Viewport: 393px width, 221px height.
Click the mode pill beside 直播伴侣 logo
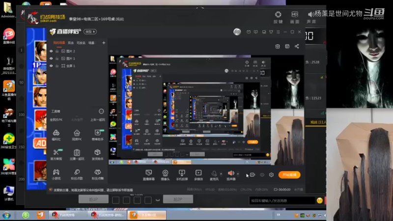tap(90, 32)
